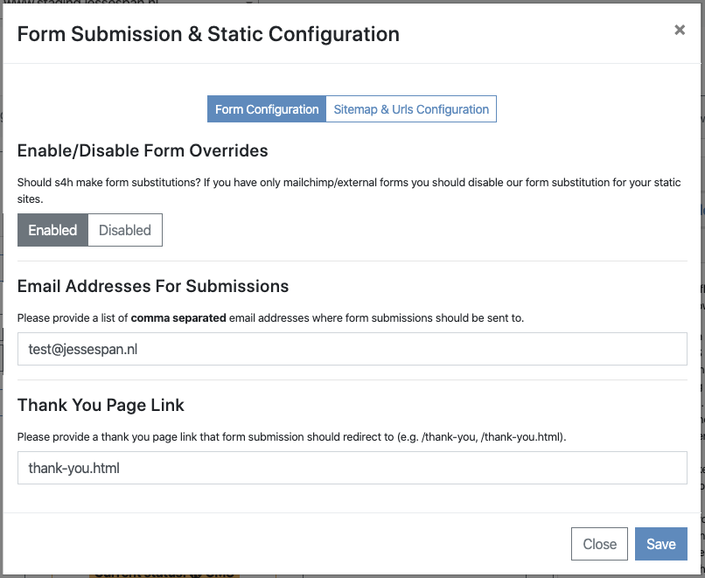Save the form configuration

coord(661,544)
